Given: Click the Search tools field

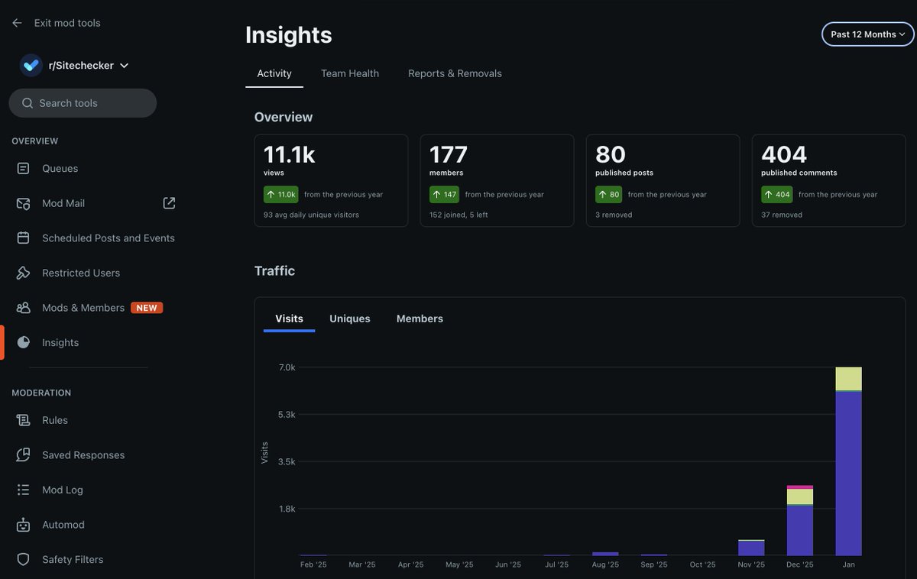Looking at the screenshot, I should pyautogui.click(x=83, y=102).
